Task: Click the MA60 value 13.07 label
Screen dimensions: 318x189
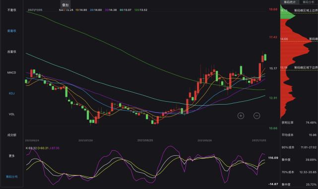Action: [126, 10]
